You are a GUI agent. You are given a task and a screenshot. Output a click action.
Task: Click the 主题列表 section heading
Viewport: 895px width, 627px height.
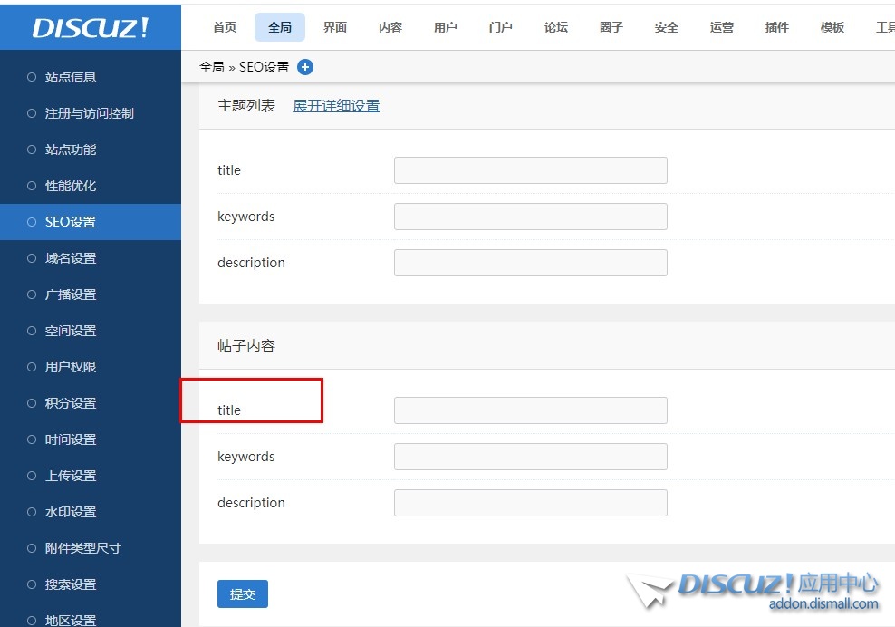(246, 106)
